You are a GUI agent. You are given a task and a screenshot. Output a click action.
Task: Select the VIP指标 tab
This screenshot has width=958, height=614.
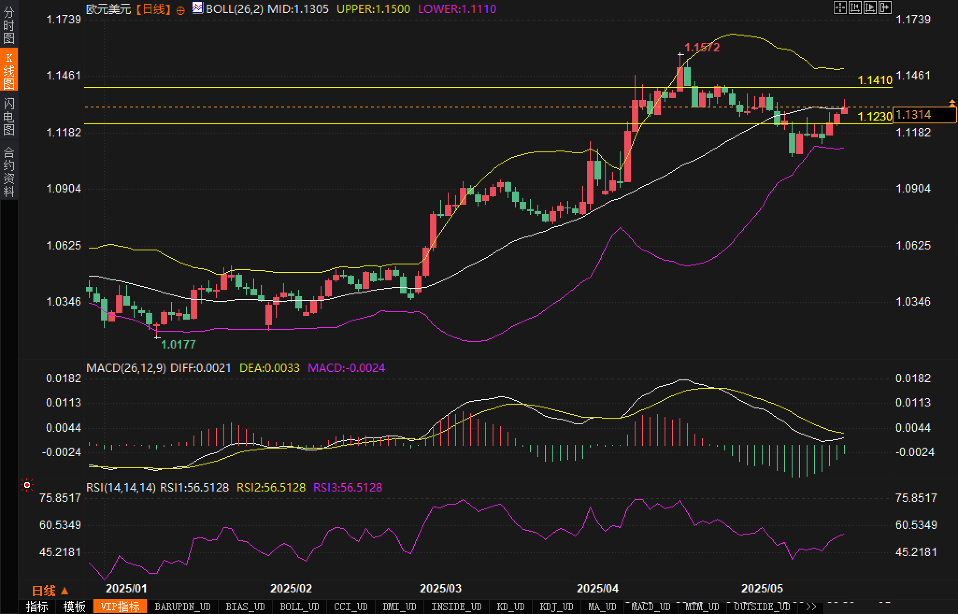pos(120,607)
